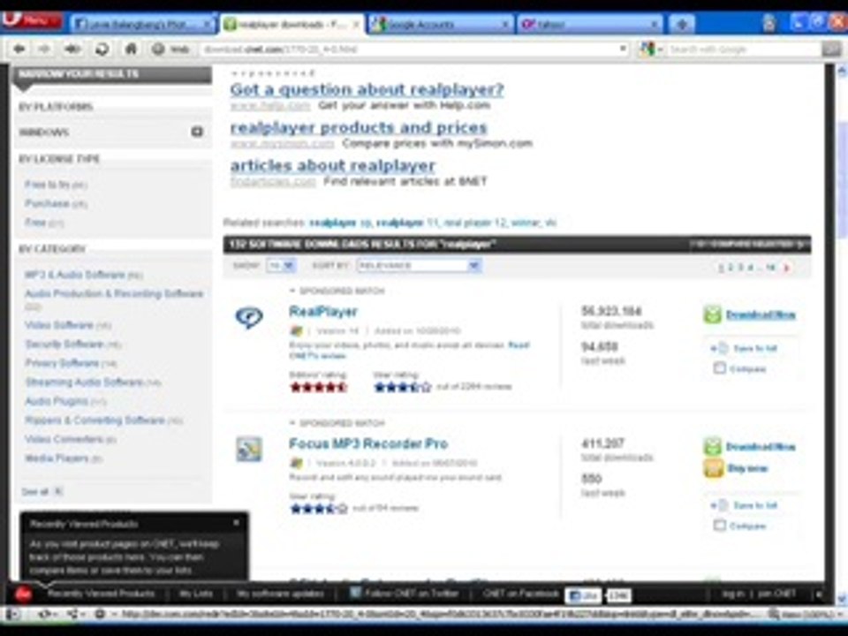Click Save to list icon for Focus MP3 Recorder
Viewport: 848px width, 636px height.
coord(720,505)
